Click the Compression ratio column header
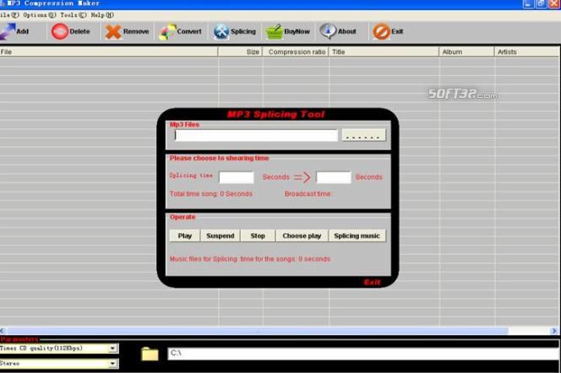The width and height of the screenshot is (561, 373). click(x=296, y=51)
